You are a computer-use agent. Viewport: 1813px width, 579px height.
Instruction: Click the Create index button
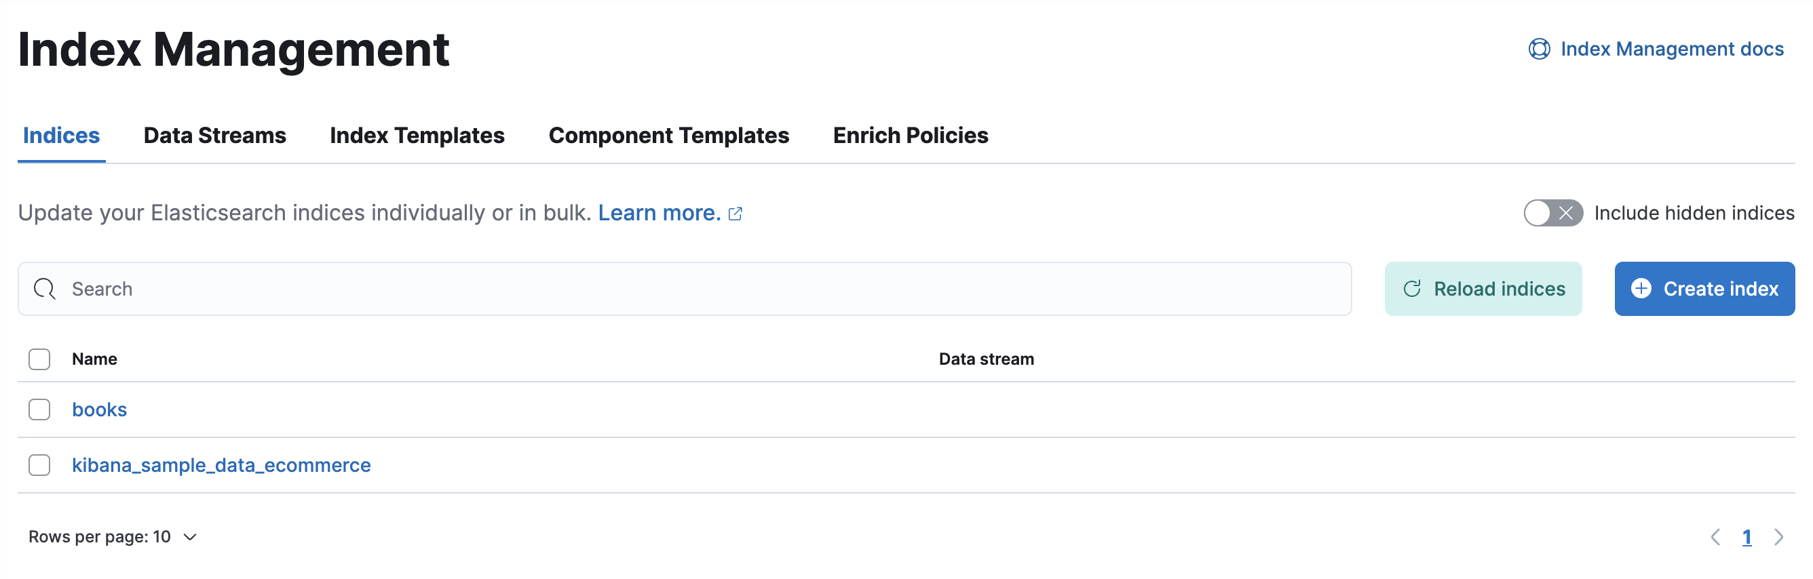click(1704, 289)
